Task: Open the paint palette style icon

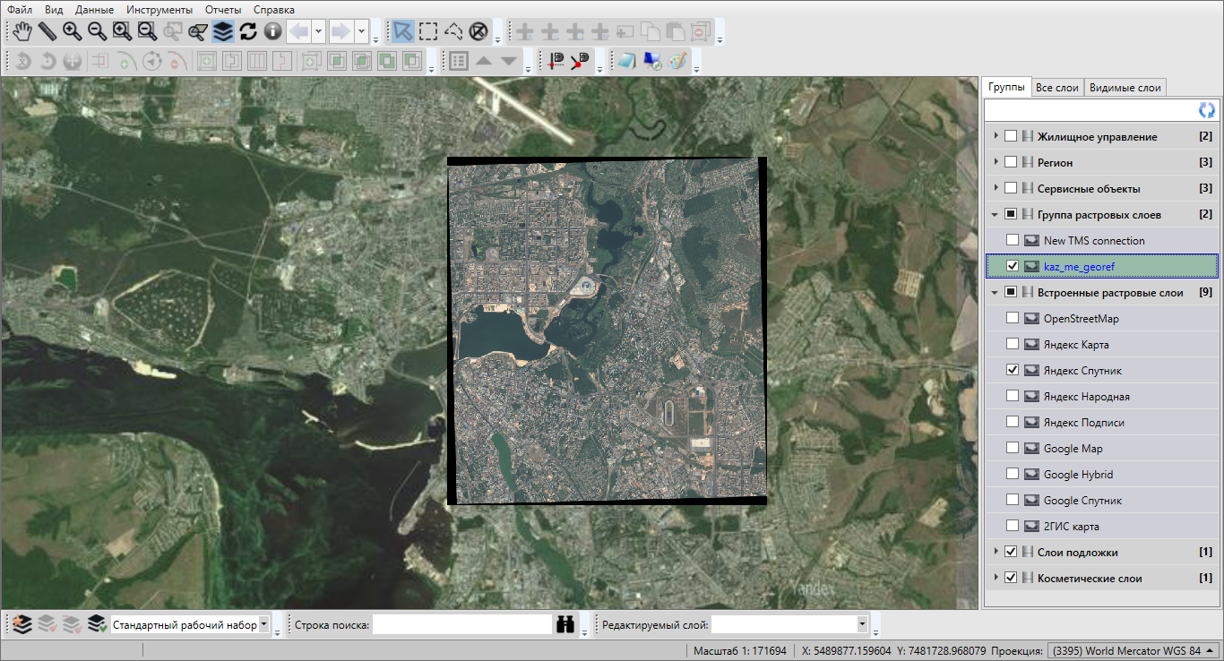Action: (x=677, y=61)
